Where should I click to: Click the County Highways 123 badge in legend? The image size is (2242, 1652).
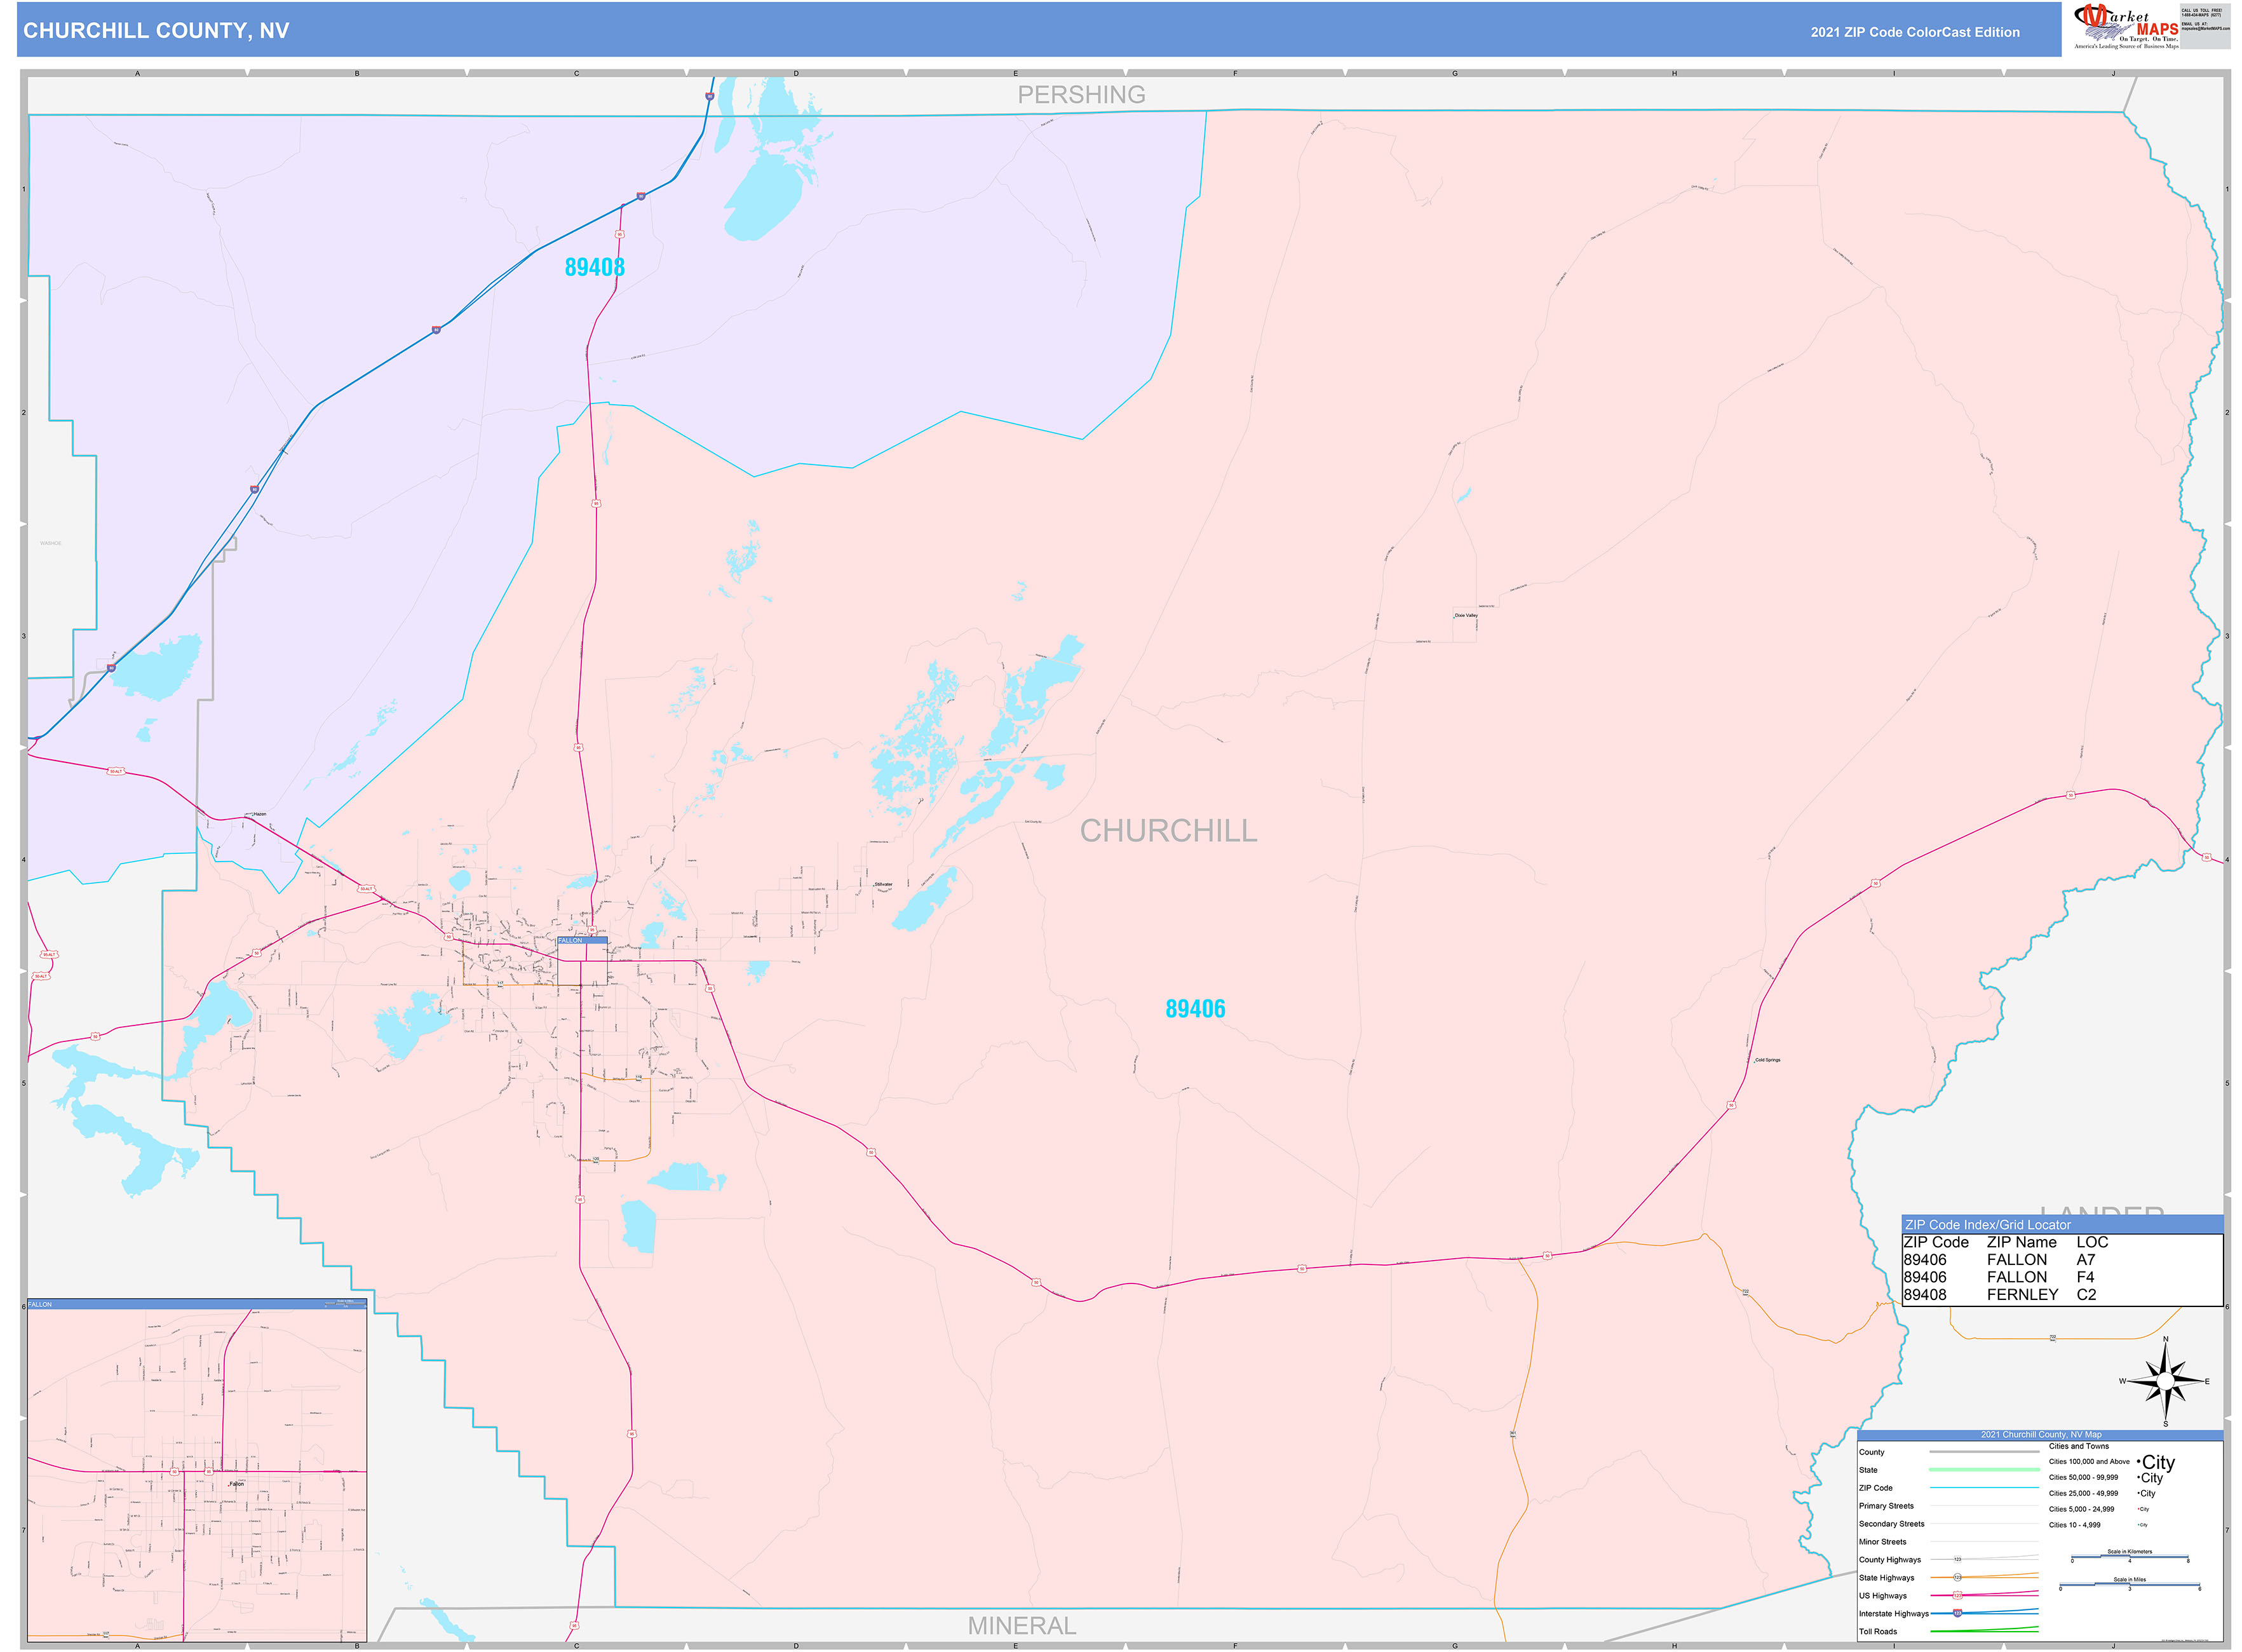[x=1958, y=1559]
